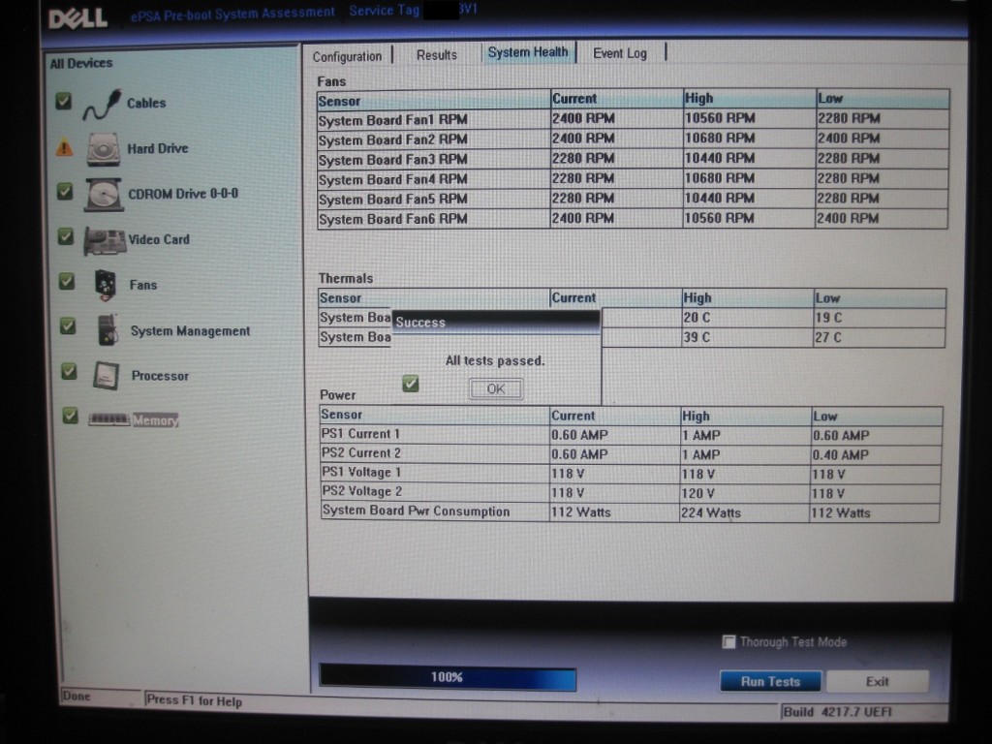Toggle the System Management checkbox

[x=68, y=325]
